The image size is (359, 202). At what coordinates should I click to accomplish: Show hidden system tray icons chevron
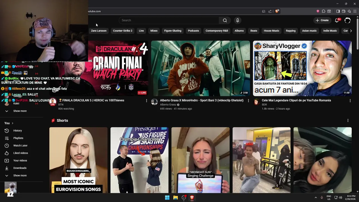point(316,198)
